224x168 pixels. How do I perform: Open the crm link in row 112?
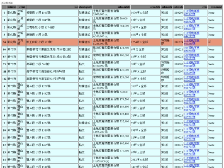click(192, 79)
